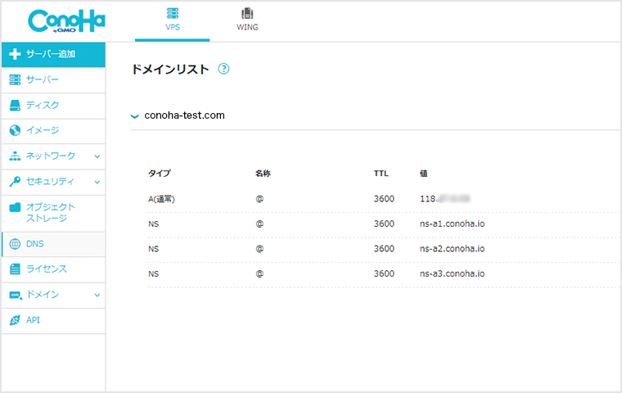Screen dimensions: 622x393
Task: Expand the セキュリティ submenu chevron
Action: click(x=97, y=182)
